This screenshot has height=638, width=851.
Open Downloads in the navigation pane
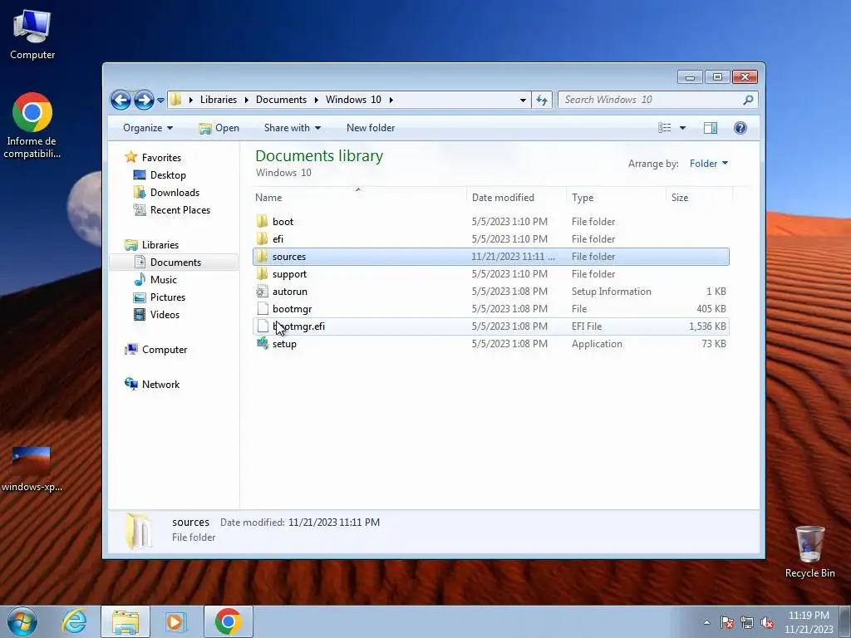click(x=175, y=193)
